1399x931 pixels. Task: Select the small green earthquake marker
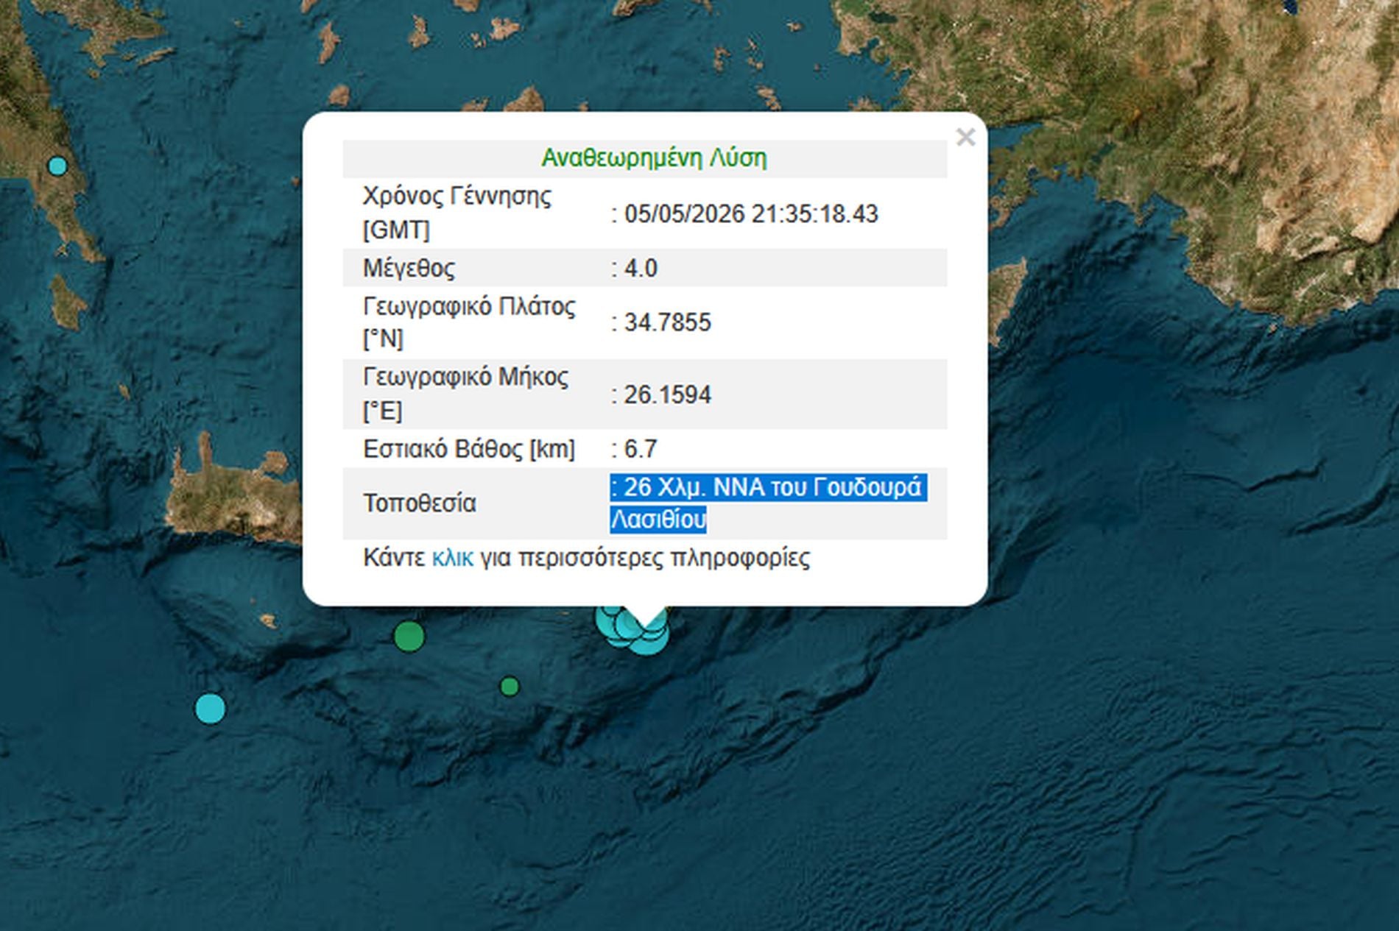click(x=510, y=687)
